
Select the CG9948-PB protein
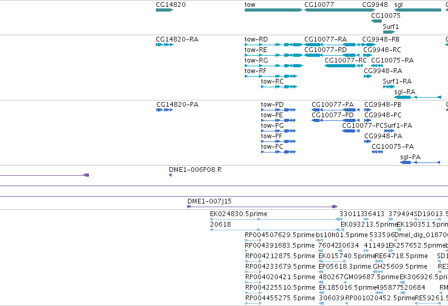tap(367, 110)
